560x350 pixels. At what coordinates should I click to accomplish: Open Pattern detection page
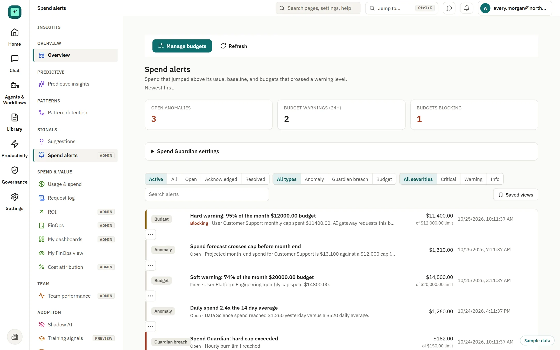tap(75, 113)
